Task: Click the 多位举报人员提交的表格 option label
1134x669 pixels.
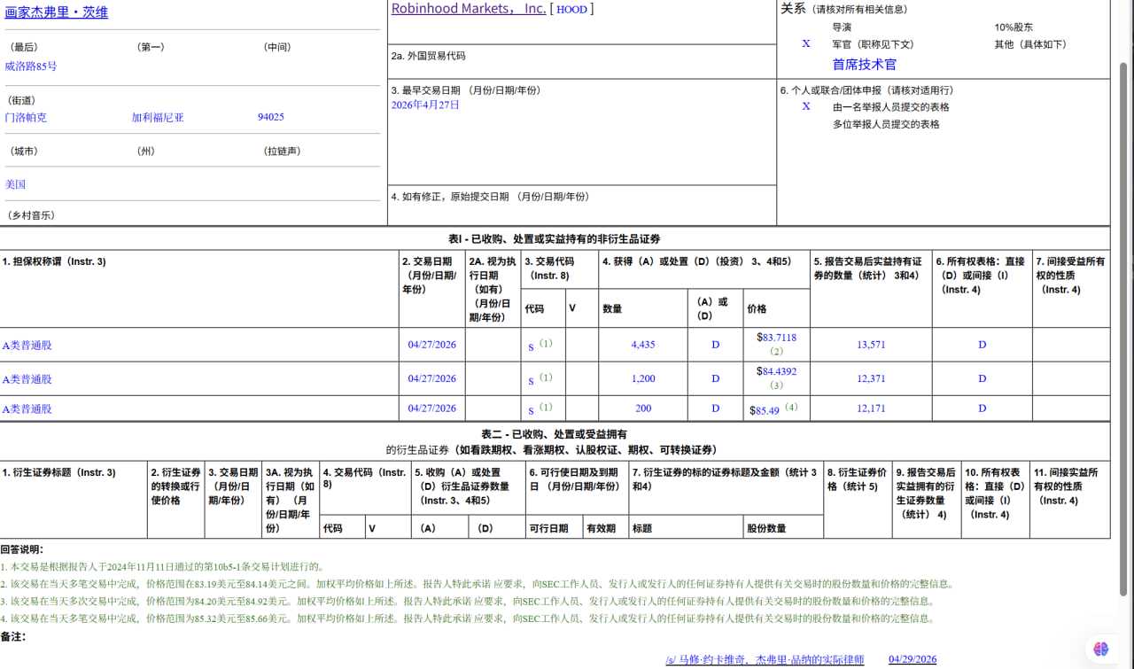Action: (x=886, y=124)
